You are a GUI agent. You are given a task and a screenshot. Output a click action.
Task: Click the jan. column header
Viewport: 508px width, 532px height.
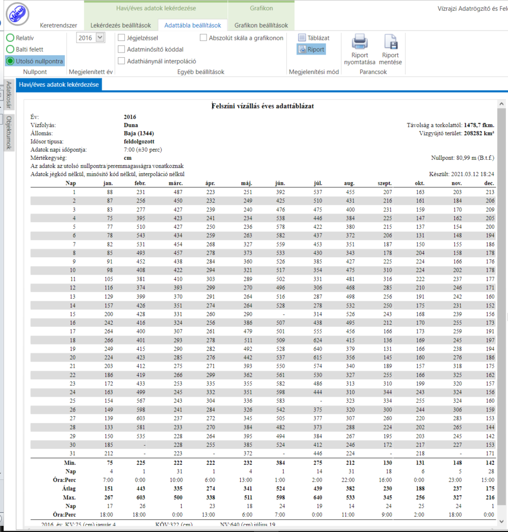click(108, 183)
